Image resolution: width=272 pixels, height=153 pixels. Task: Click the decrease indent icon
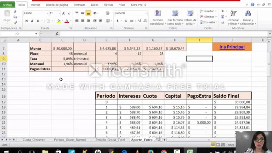95,21
